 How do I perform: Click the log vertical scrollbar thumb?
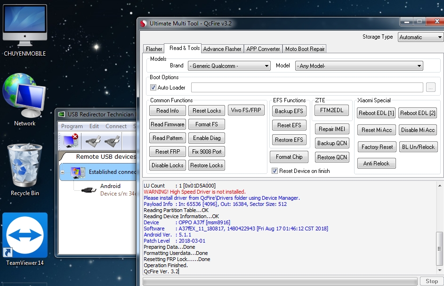439,249
